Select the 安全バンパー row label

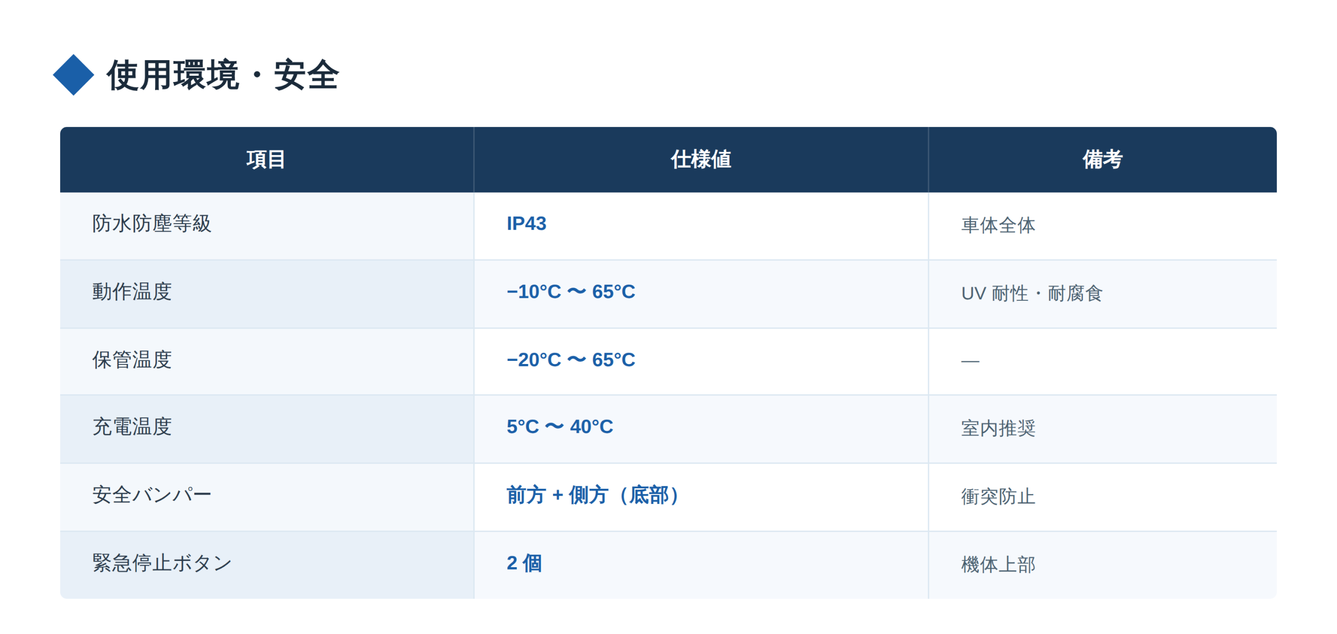click(151, 494)
